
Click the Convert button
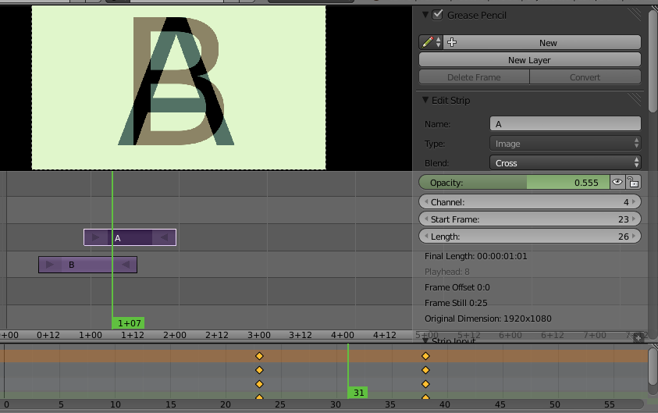(x=585, y=77)
